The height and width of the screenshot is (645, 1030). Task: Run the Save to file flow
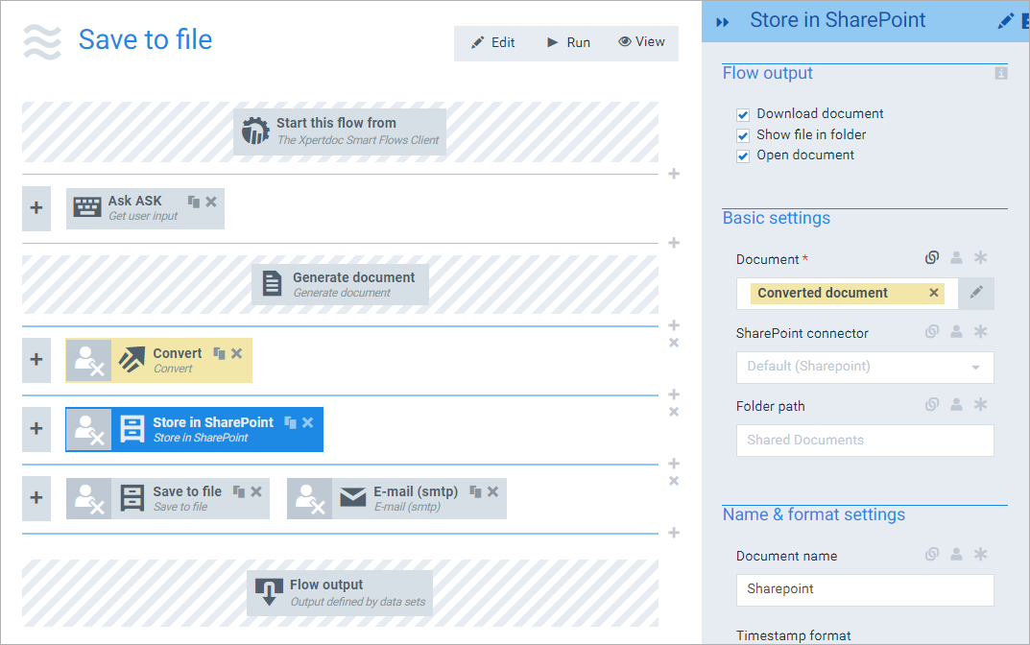(x=569, y=42)
